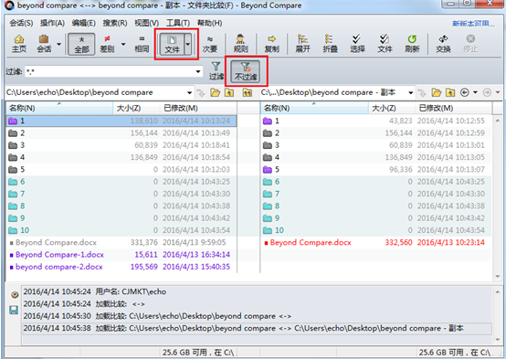Toggle the 差别 show-differences filter
The width and height of the screenshot is (506, 359).
click(x=107, y=44)
